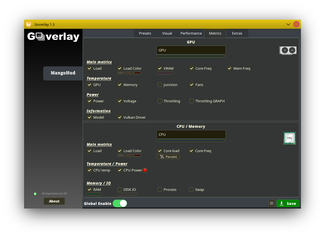Viewport: 325px width, 237px height.
Task: Toggle GPU Load Color checkbox
Action: click(x=120, y=68)
